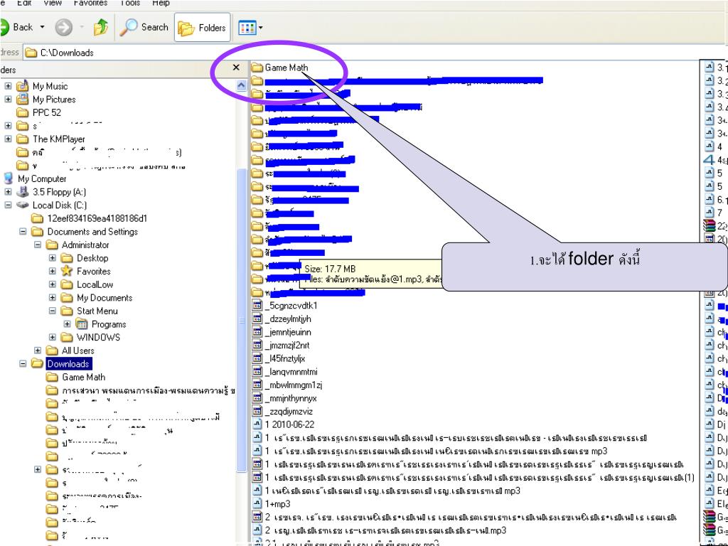
Task: Select file _jmzmzjf2nrt
Action: pos(287,346)
